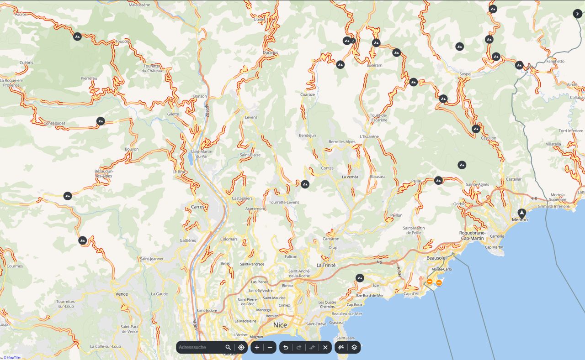The width and height of the screenshot is (585, 360).
Task: Click the collapse arrows route icon
Action: (312, 347)
